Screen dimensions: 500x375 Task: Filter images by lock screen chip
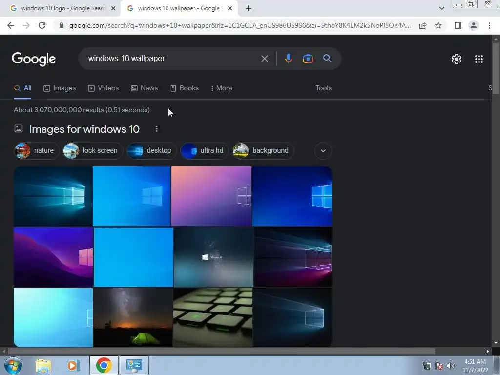click(x=93, y=150)
